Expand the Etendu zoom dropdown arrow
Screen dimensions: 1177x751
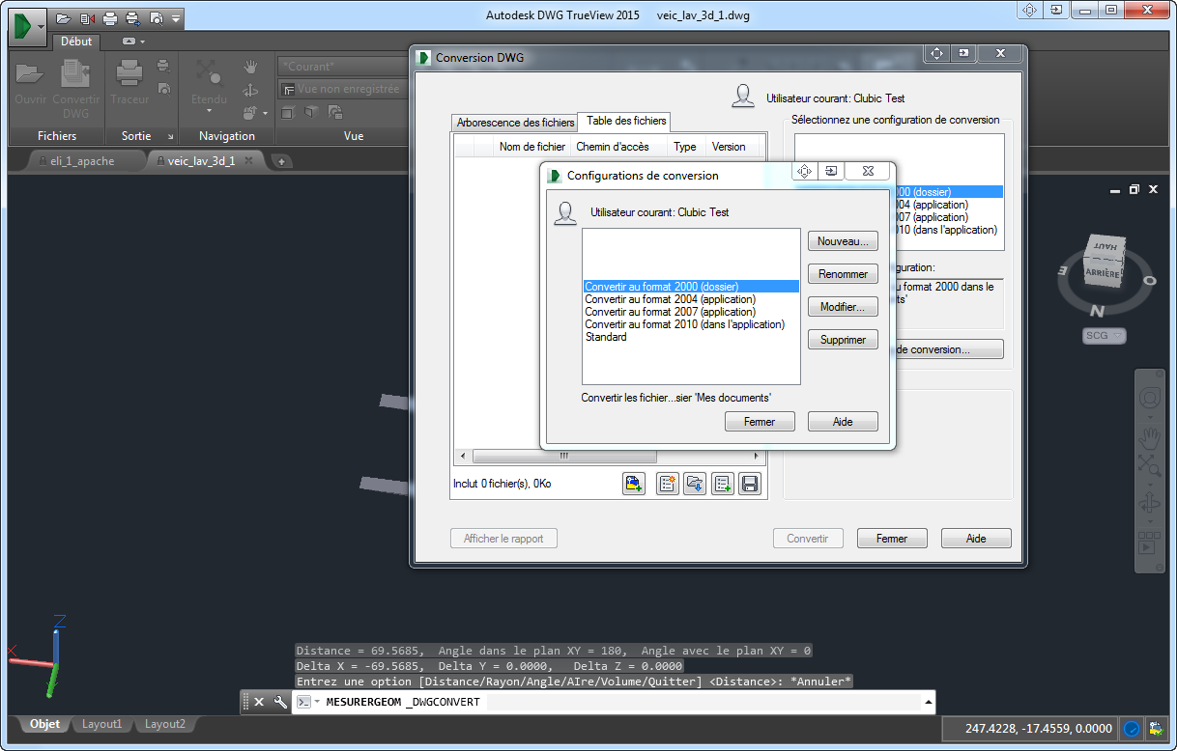click(209, 111)
